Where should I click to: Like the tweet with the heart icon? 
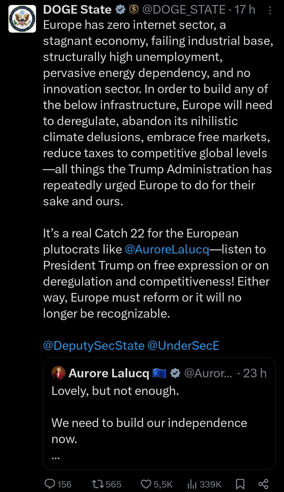pos(146,484)
